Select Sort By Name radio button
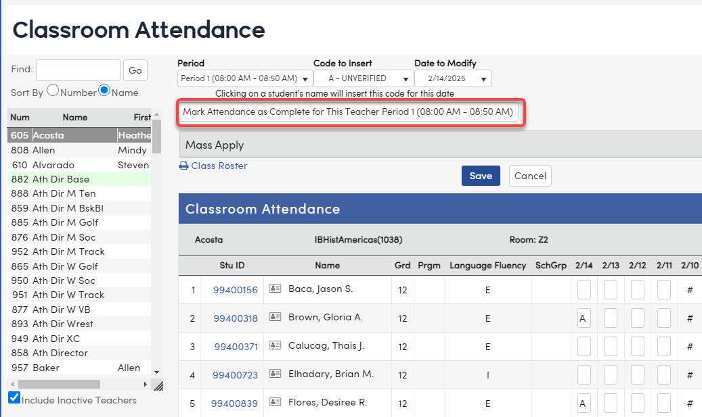This screenshot has width=702, height=417. point(104,91)
